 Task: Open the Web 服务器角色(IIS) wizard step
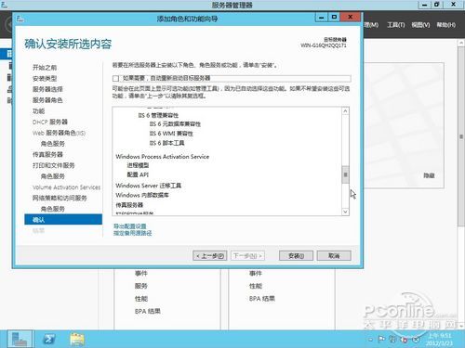pos(59,133)
